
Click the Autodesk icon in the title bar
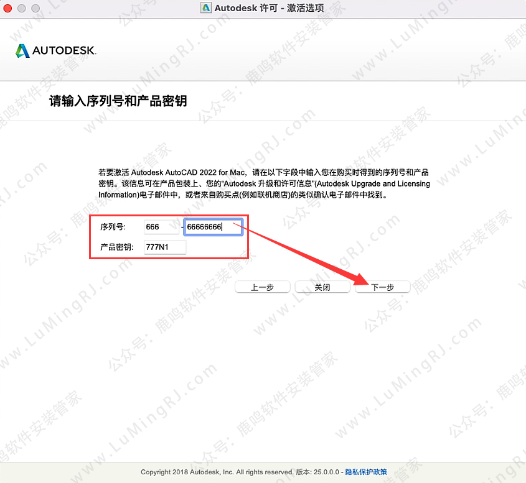[206, 7]
